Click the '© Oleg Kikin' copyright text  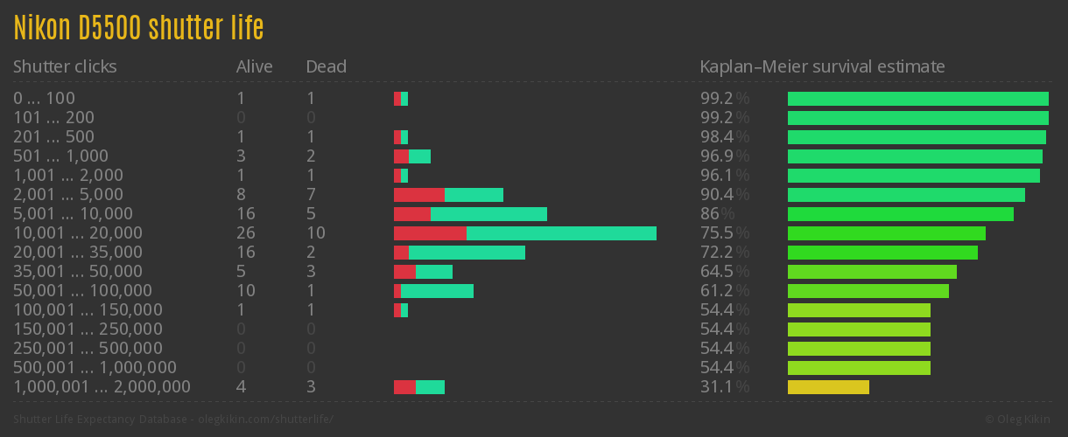tap(1020, 420)
